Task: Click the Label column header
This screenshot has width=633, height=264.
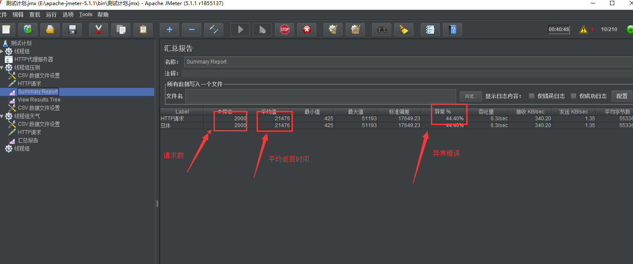Action: point(182,112)
